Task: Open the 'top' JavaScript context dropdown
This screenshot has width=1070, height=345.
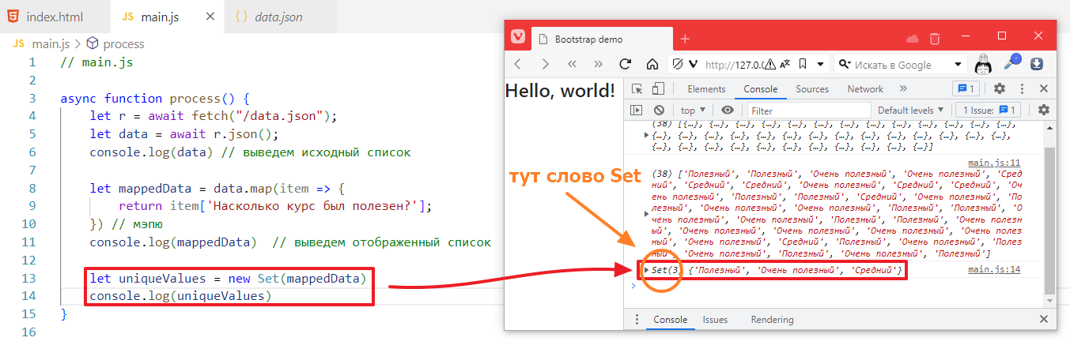Action: (694, 111)
